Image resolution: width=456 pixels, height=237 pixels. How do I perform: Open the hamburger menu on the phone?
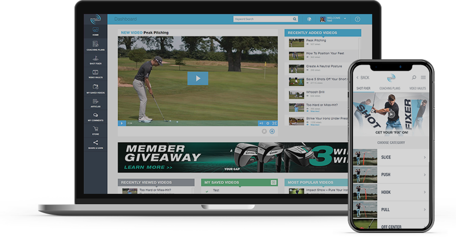coord(423,77)
